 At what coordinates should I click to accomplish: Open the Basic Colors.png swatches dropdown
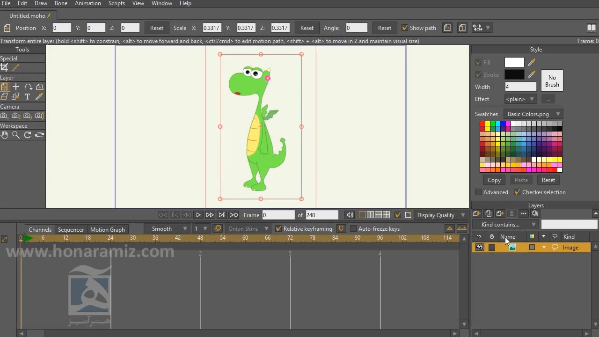[533, 114]
